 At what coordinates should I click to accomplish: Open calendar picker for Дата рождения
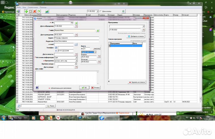pos(76,35)
